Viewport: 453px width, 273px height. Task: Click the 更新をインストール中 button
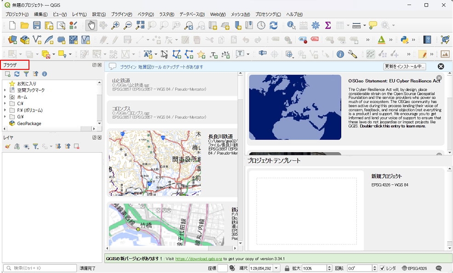click(404, 67)
